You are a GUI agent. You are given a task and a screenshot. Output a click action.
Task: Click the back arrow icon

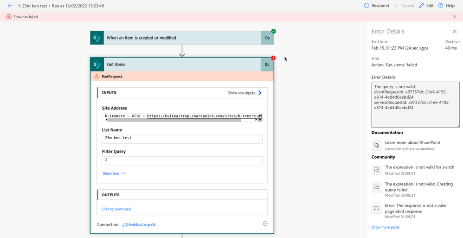point(10,6)
